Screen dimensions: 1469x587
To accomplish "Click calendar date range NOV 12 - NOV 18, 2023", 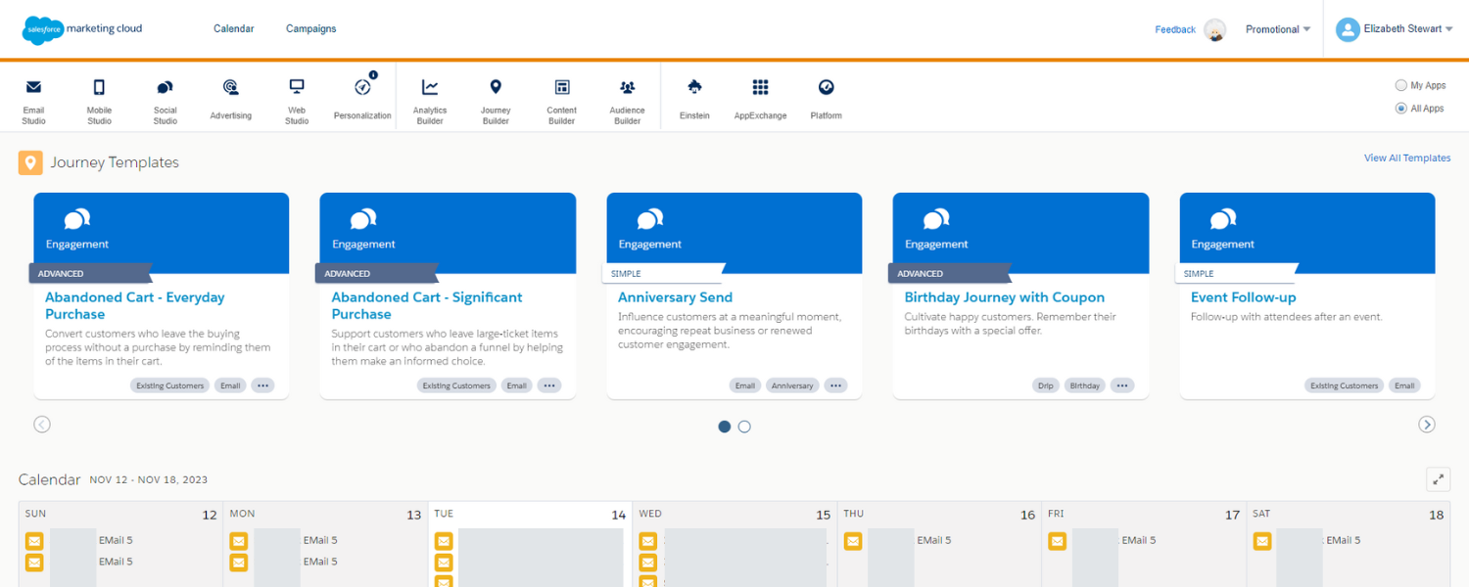I will [x=149, y=480].
